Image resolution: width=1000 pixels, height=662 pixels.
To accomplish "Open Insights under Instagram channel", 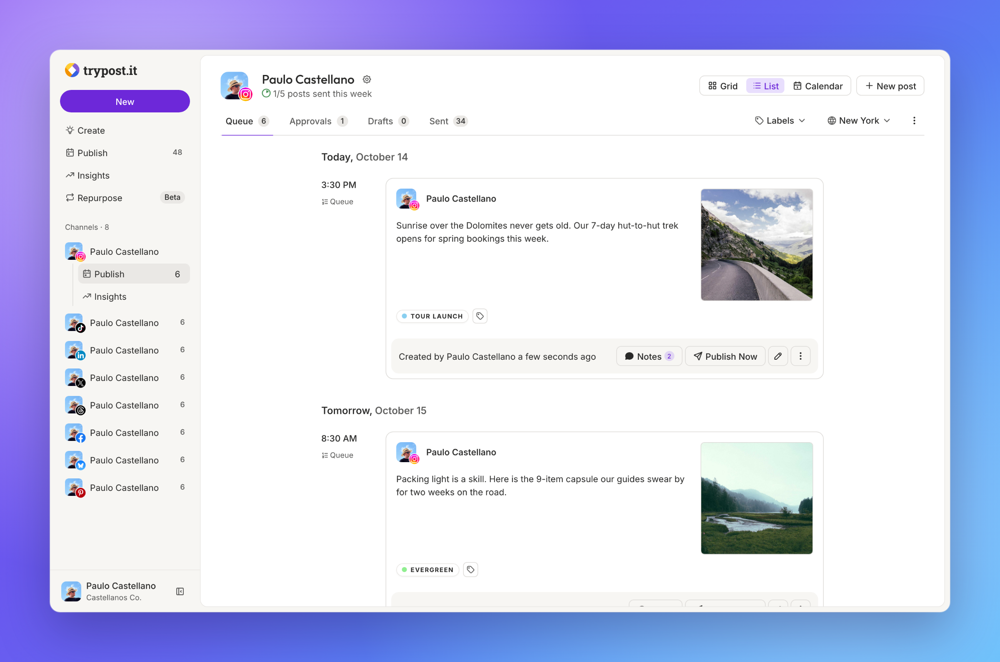I will coord(133,297).
